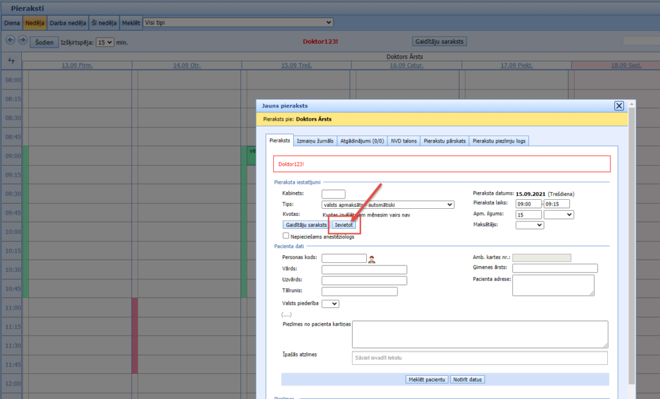
Task: Open the Visi tipi filter dropdown
Action: click(238, 23)
